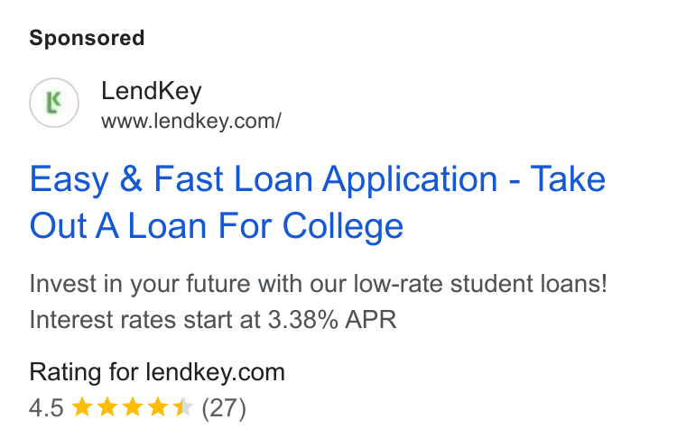This screenshot has height=447, width=686.
Task: Open the www.lendkey.com/ display URL
Action: point(191,121)
